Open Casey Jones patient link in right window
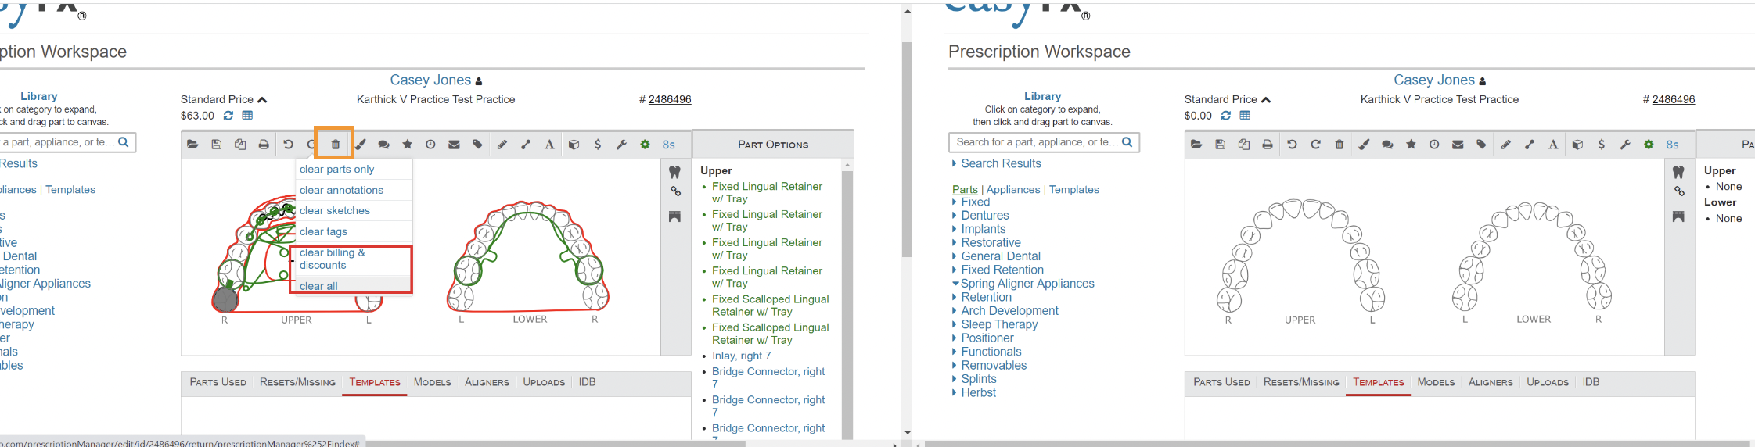 [1433, 80]
